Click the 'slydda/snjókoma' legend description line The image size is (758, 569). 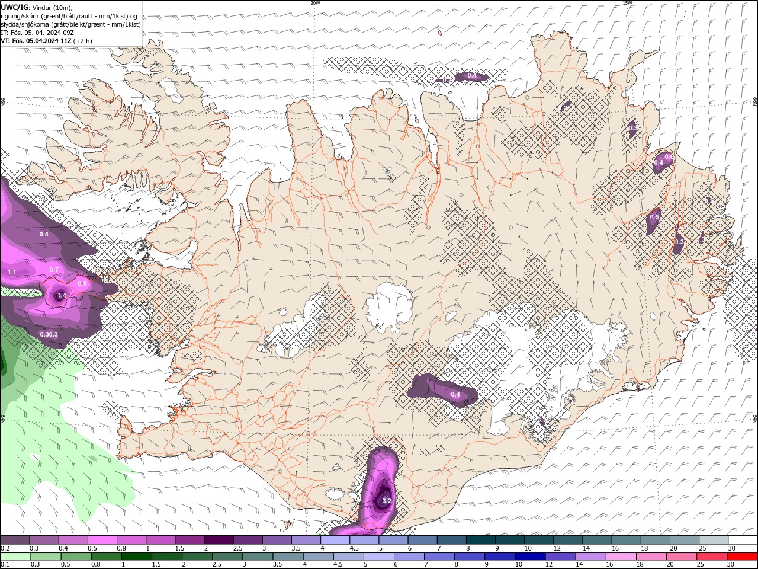coord(70,24)
